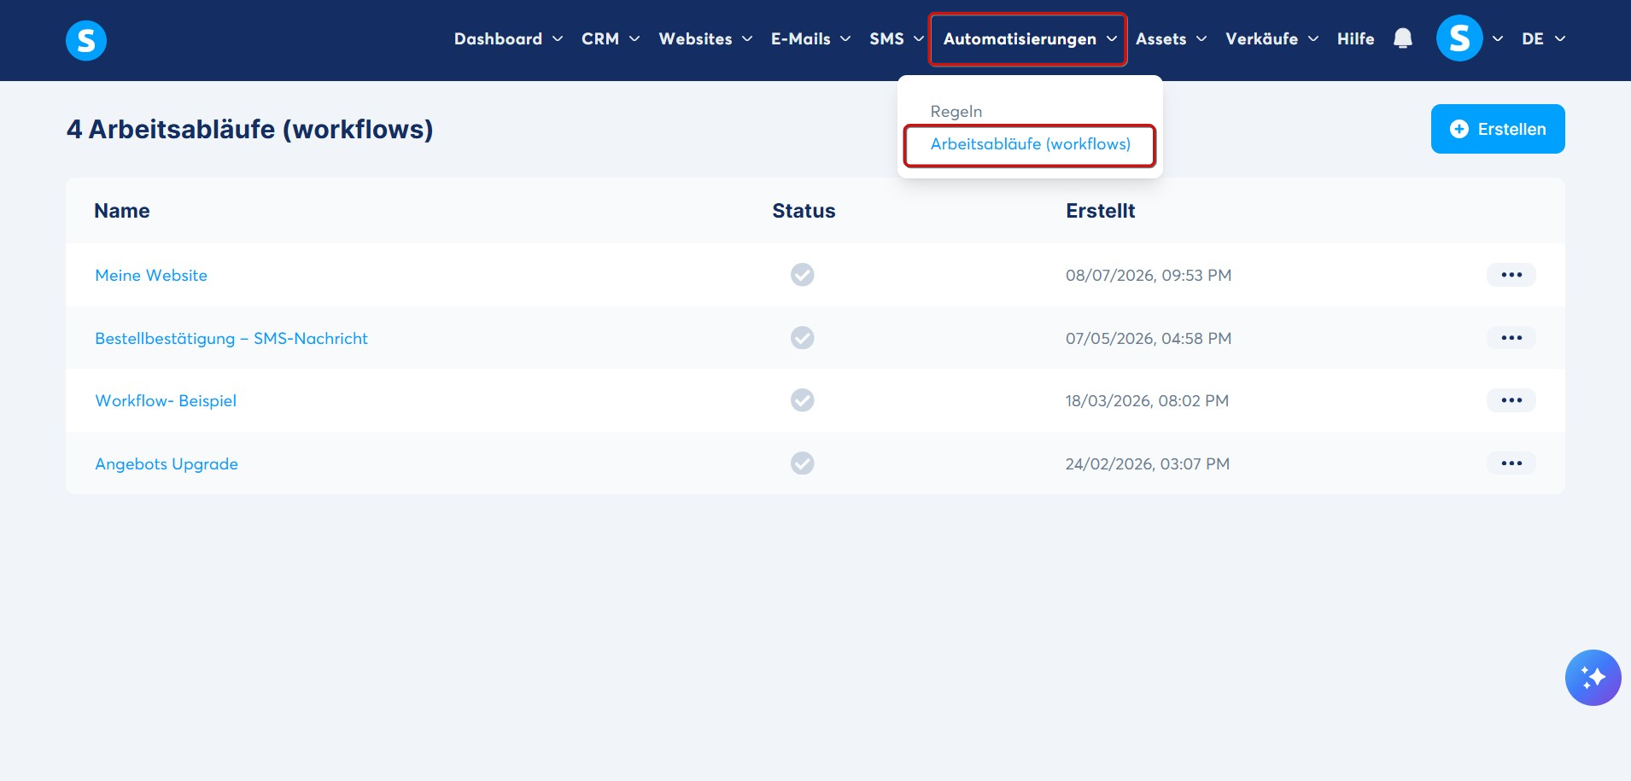Select Regeln from the dropdown
The height and width of the screenshot is (781, 1631).
(956, 111)
